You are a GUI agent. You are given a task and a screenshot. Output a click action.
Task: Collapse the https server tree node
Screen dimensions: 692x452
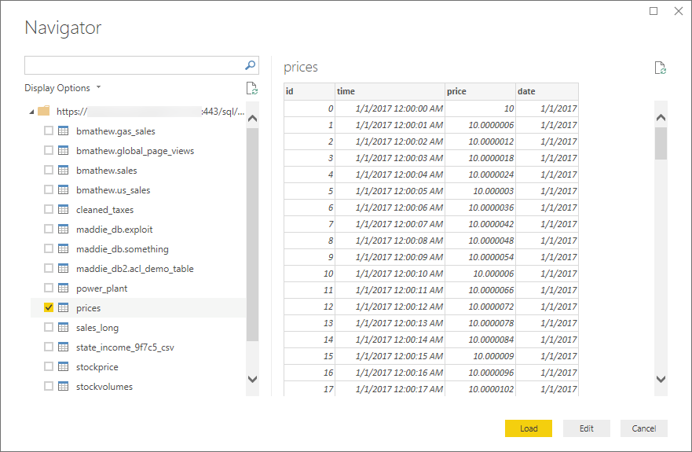[31, 112]
